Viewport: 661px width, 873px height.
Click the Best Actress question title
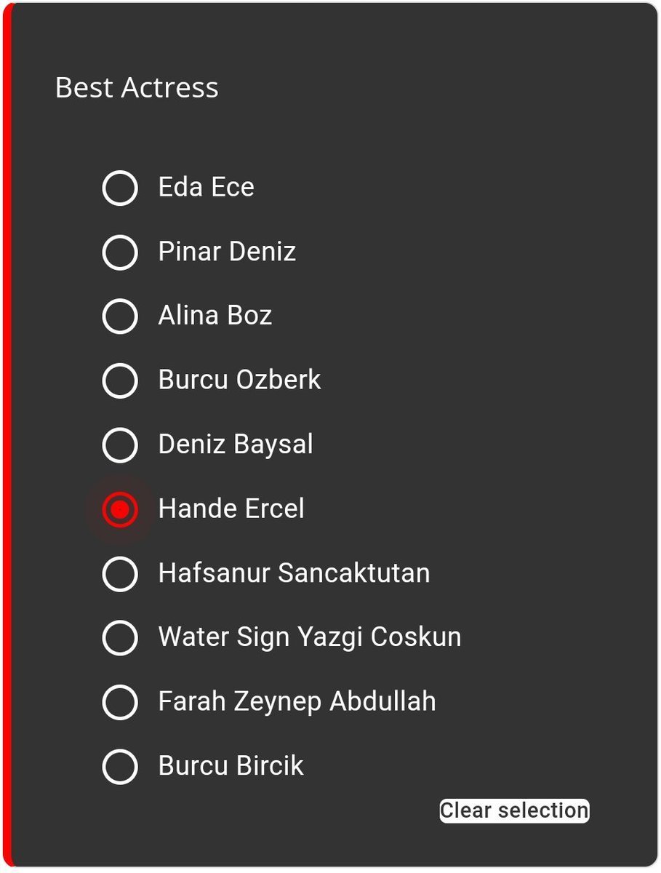click(137, 88)
